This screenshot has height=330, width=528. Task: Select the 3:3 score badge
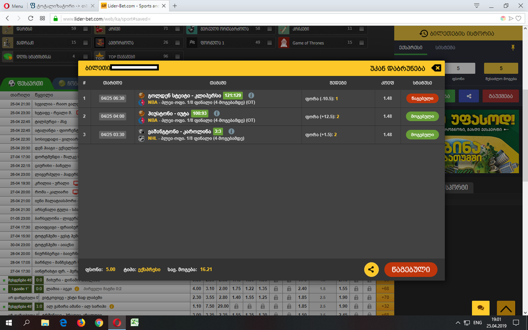tap(218, 131)
